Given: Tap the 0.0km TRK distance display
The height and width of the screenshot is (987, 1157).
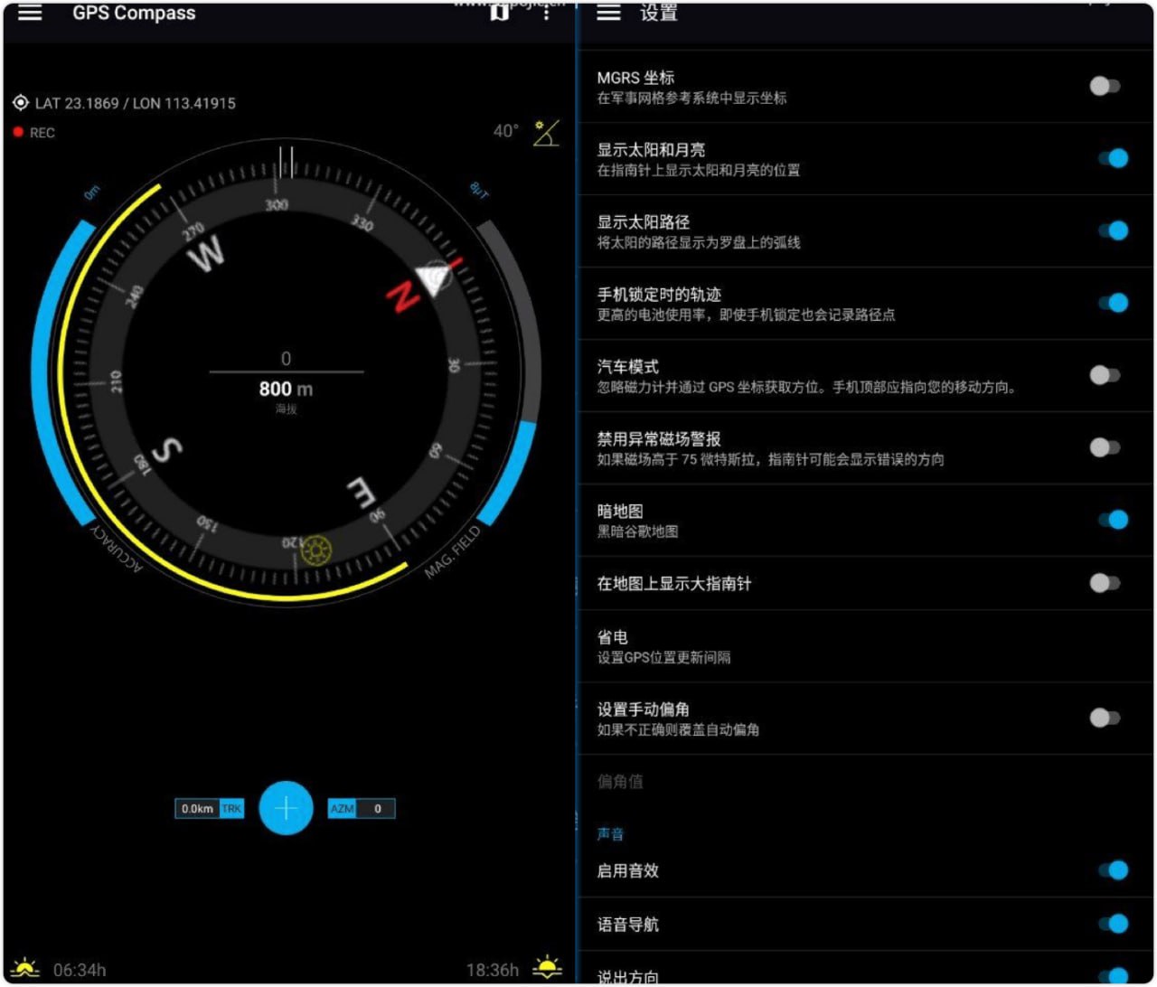Looking at the screenshot, I should coord(209,808).
